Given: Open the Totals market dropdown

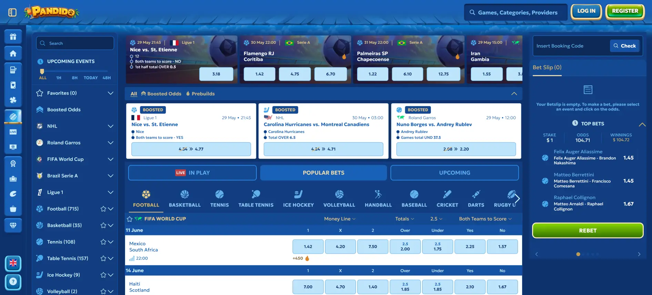Looking at the screenshot, I should pos(405,219).
